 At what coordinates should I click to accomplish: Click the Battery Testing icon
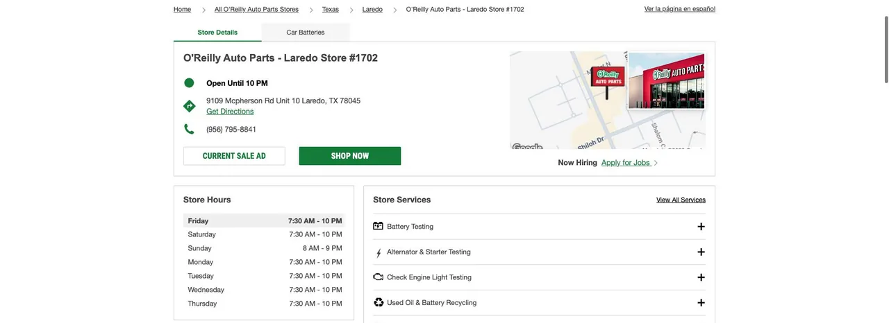(x=379, y=226)
